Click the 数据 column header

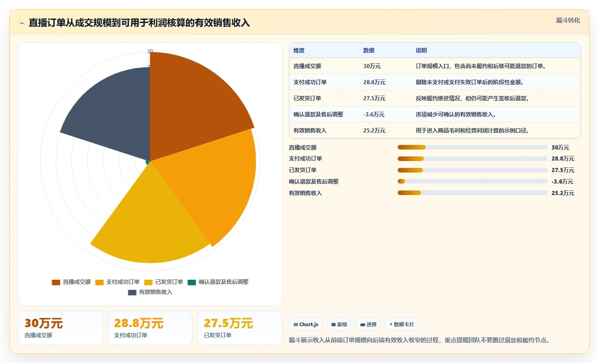(x=369, y=51)
